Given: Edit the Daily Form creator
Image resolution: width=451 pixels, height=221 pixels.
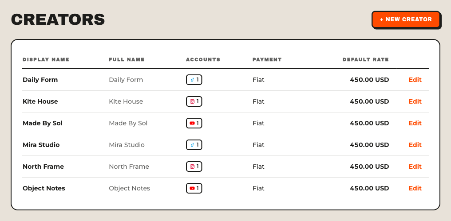Looking at the screenshot, I should coord(415,80).
